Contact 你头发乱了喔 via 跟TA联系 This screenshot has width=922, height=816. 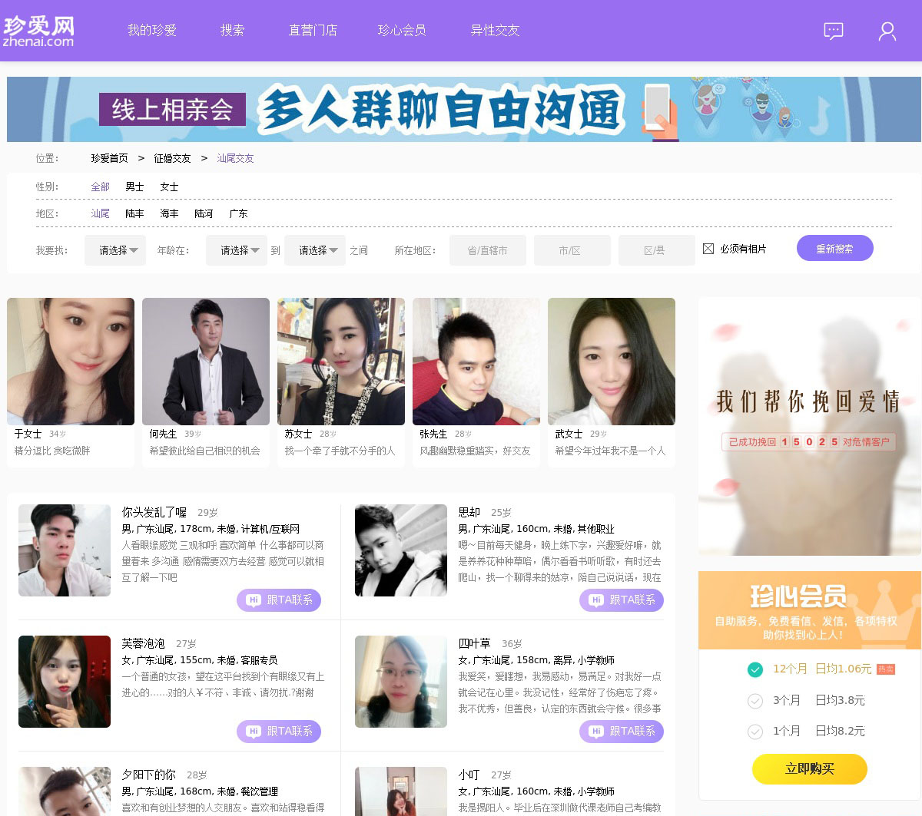coord(279,600)
